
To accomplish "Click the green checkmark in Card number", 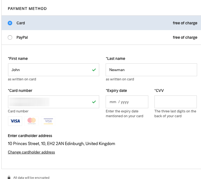I will tap(94, 102).
